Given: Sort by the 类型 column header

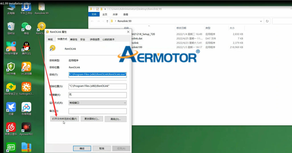Looking at the screenshot, I should (208, 28).
